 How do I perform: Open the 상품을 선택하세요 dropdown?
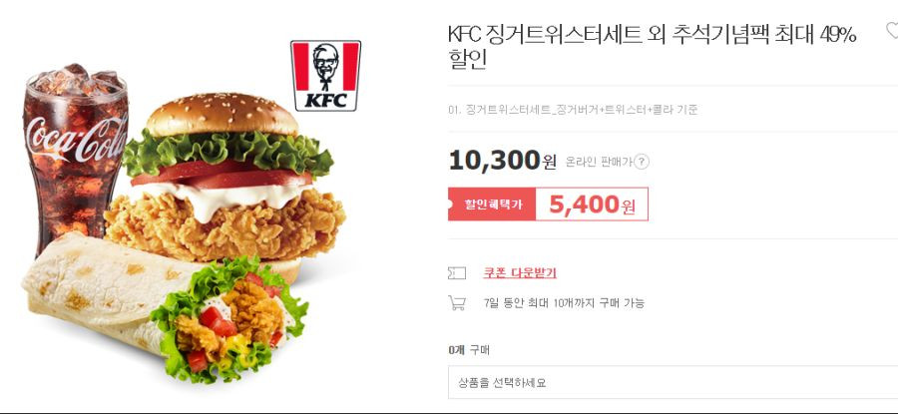[x=673, y=382]
